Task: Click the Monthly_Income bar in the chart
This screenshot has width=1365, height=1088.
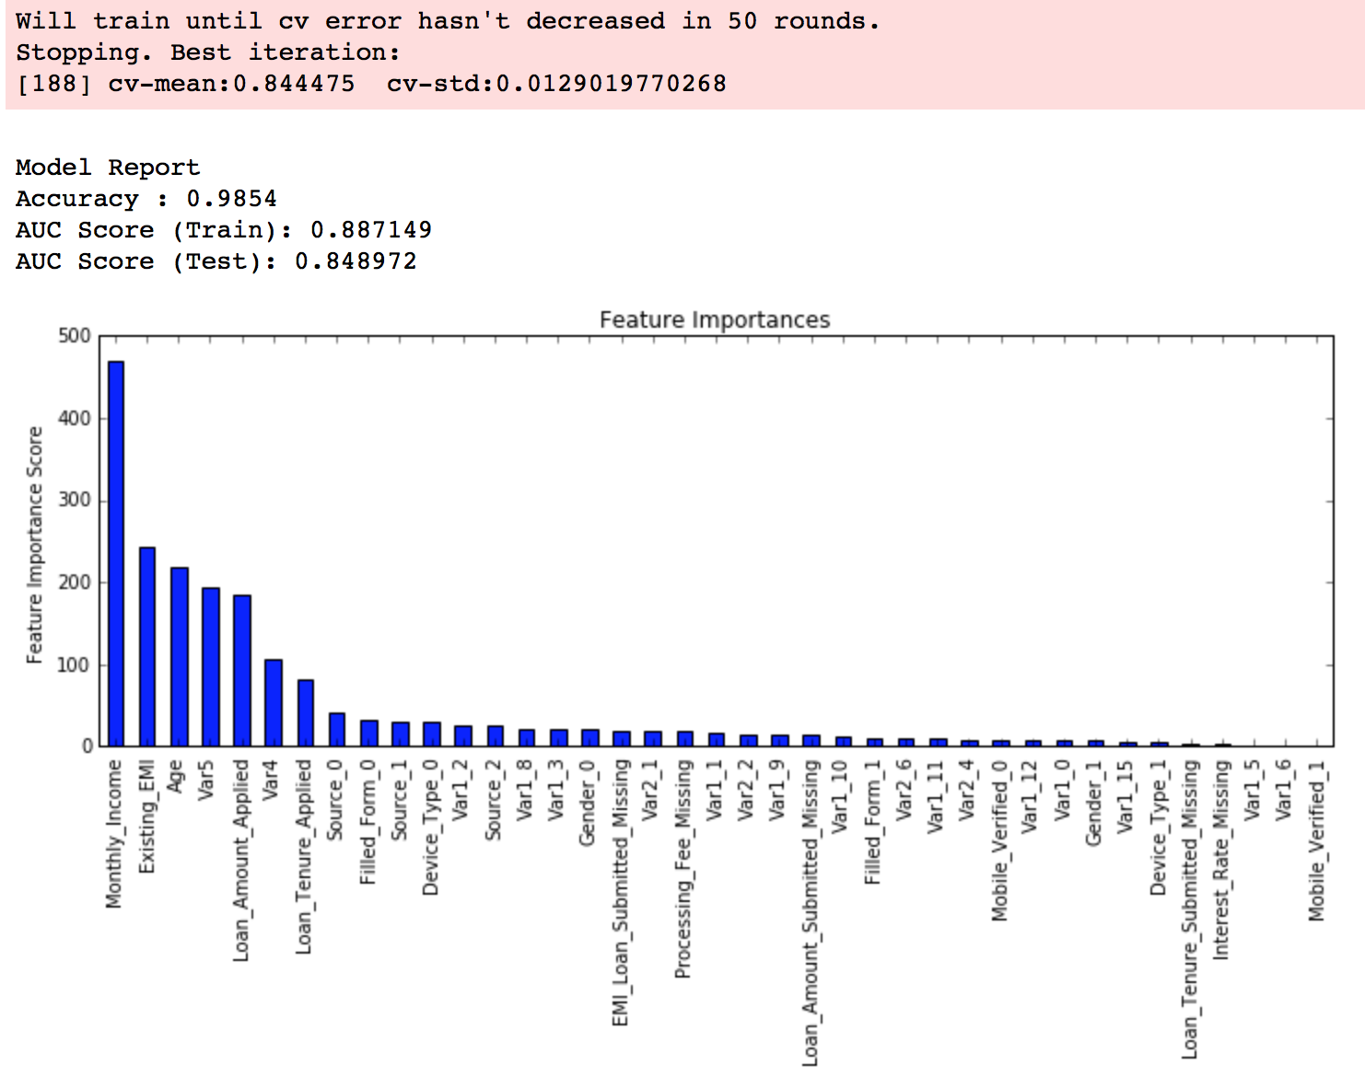Action: coord(116,553)
